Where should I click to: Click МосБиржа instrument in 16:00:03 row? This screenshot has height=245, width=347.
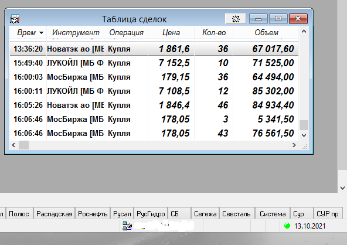(75, 77)
